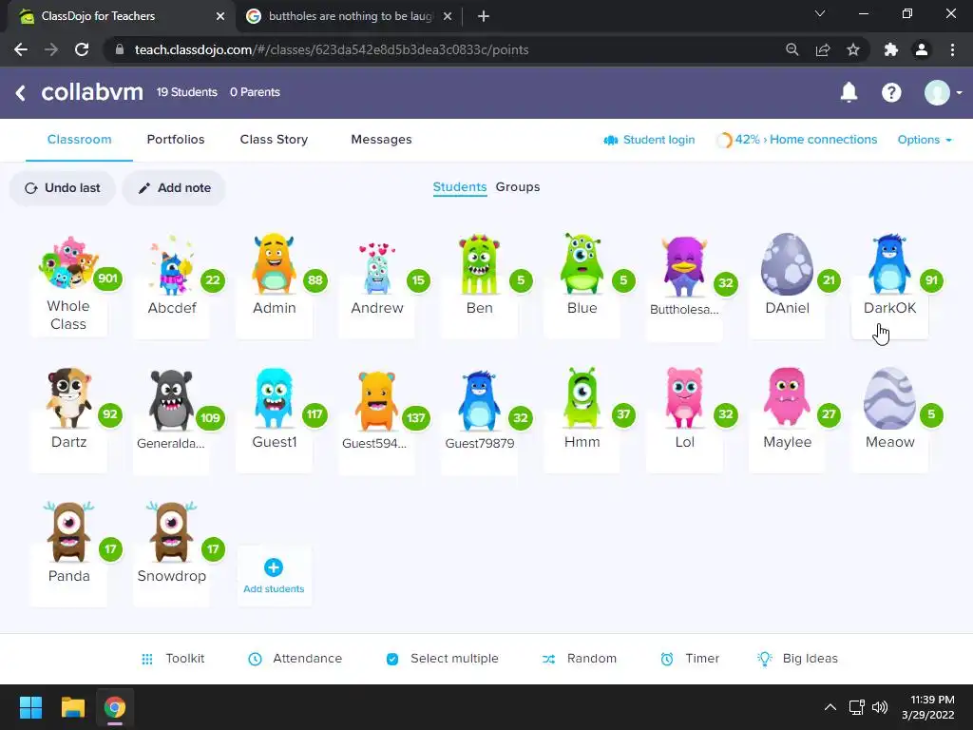The image size is (973, 730).
Task: Click Whole Class 901 points badge
Action: tap(107, 279)
